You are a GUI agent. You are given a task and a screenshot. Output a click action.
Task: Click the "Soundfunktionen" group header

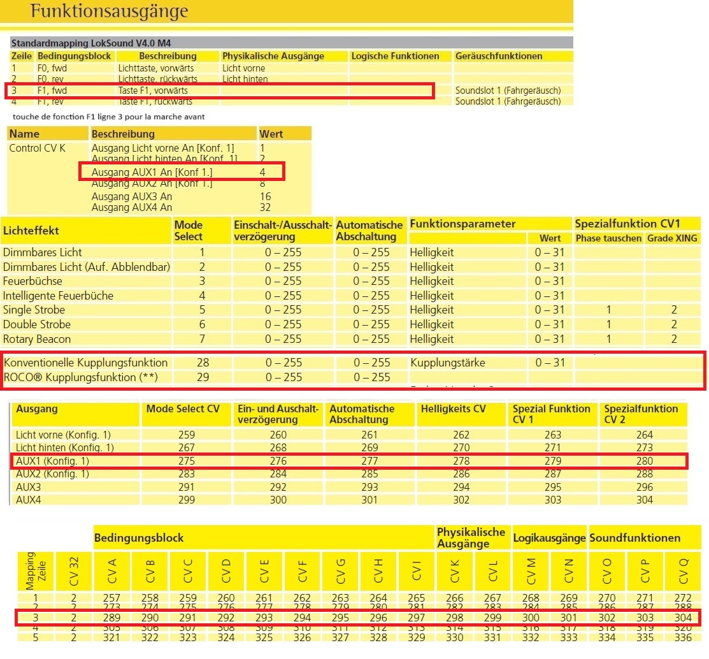(635, 539)
